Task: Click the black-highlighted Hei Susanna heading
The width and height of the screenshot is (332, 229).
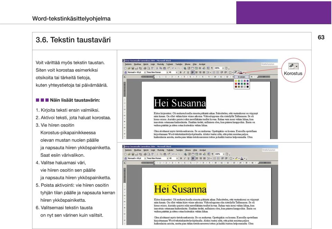Action: pyautogui.click(x=180, y=103)
